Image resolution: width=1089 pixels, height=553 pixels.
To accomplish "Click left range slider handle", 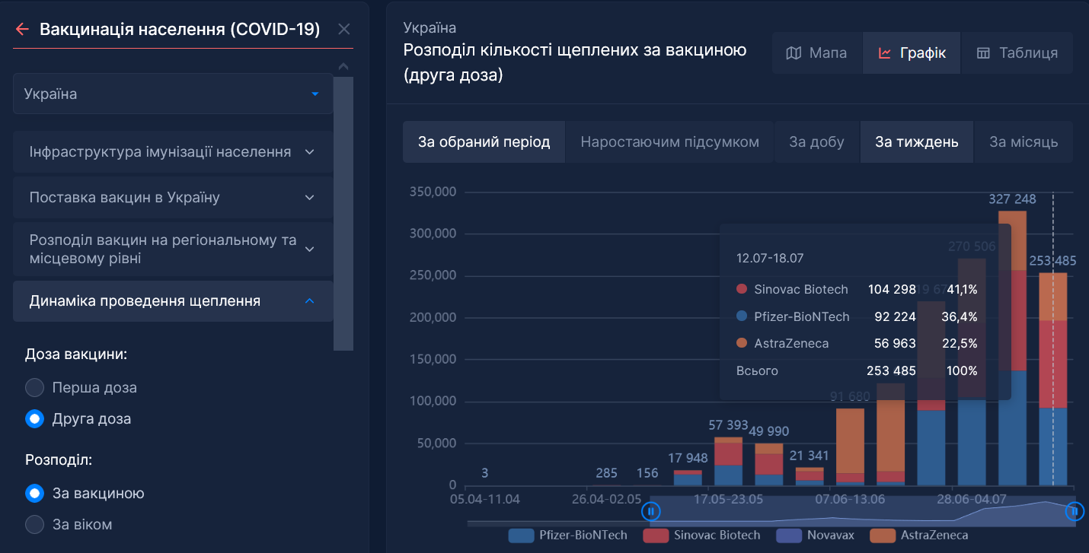I will (x=650, y=511).
